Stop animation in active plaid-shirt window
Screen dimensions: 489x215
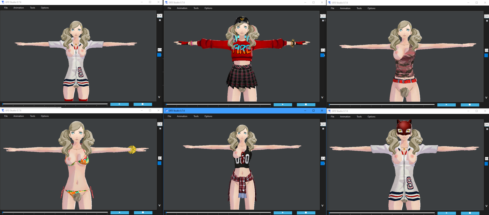pyautogui.click(x=306, y=213)
